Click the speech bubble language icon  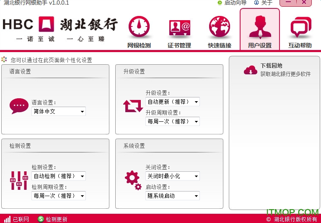click(x=19, y=106)
